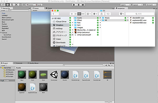Collapse the Canvas object in Hierarchy
Image resolution: width=158 pixels, height=103 pixels.
(1, 33)
